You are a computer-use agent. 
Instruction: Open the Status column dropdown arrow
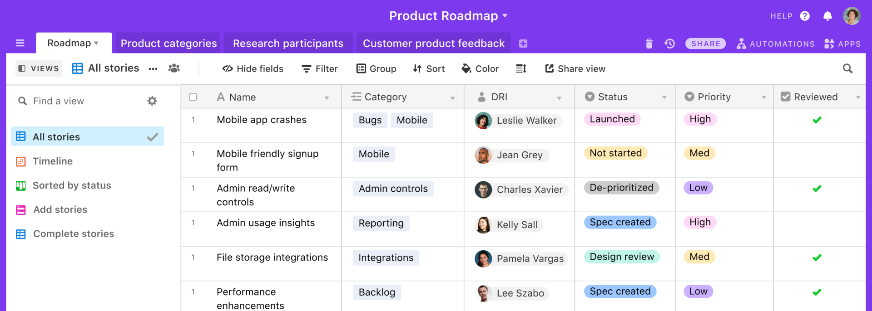[x=664, y=97]
